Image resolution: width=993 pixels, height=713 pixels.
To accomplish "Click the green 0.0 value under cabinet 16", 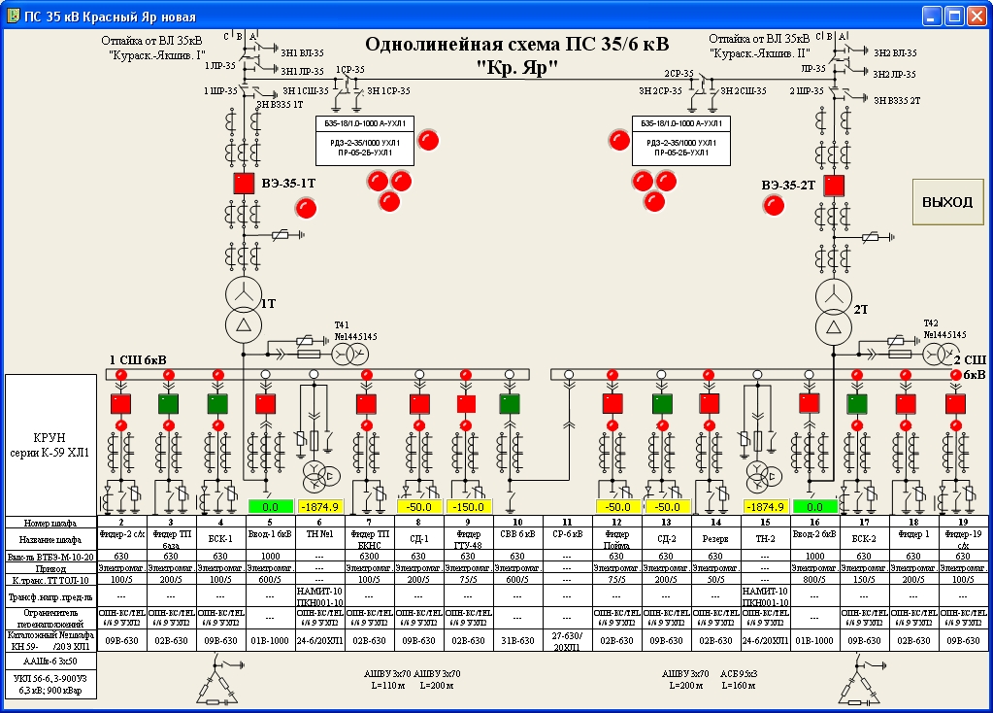I will pos(815,507).
